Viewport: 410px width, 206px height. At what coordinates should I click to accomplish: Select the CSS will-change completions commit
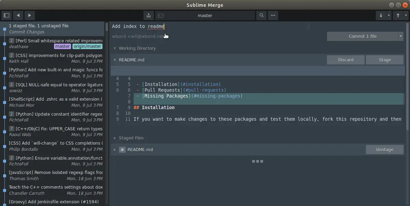click(x=53, y=146)
